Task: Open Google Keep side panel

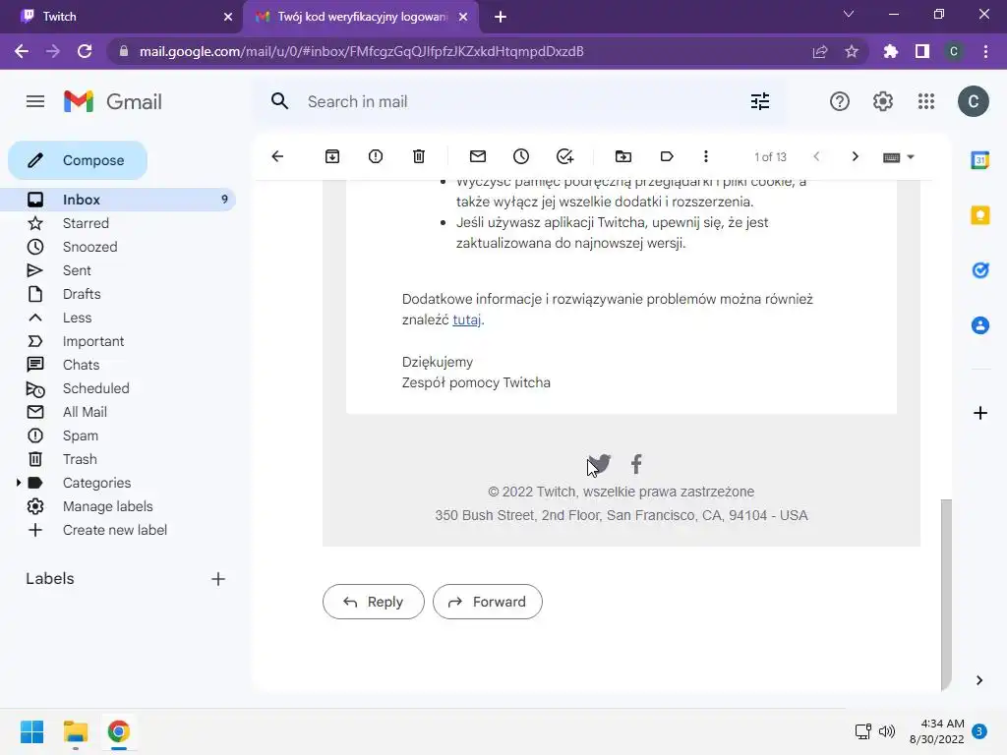Action: (x=980, y=215)
